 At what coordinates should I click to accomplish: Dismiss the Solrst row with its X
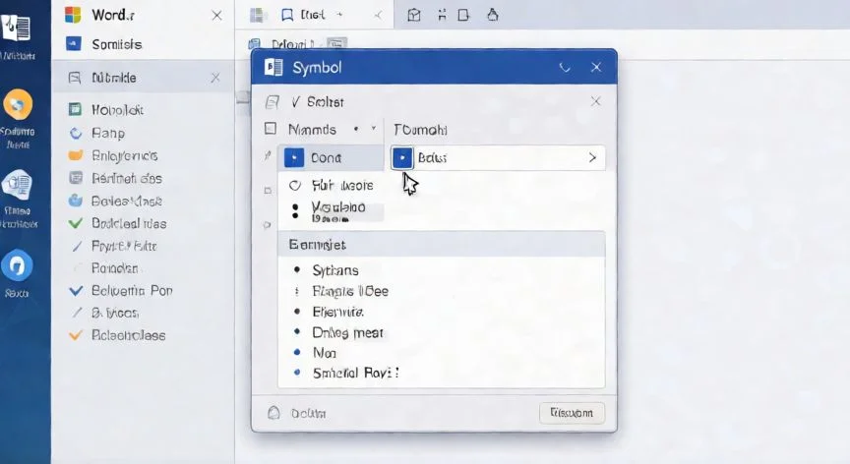click(595, 101)
